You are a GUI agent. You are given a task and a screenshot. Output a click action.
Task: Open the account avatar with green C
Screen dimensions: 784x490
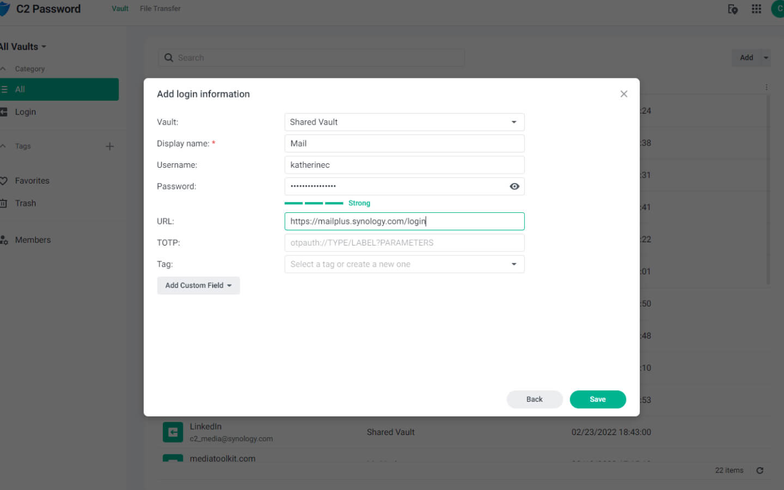(778, 9)
